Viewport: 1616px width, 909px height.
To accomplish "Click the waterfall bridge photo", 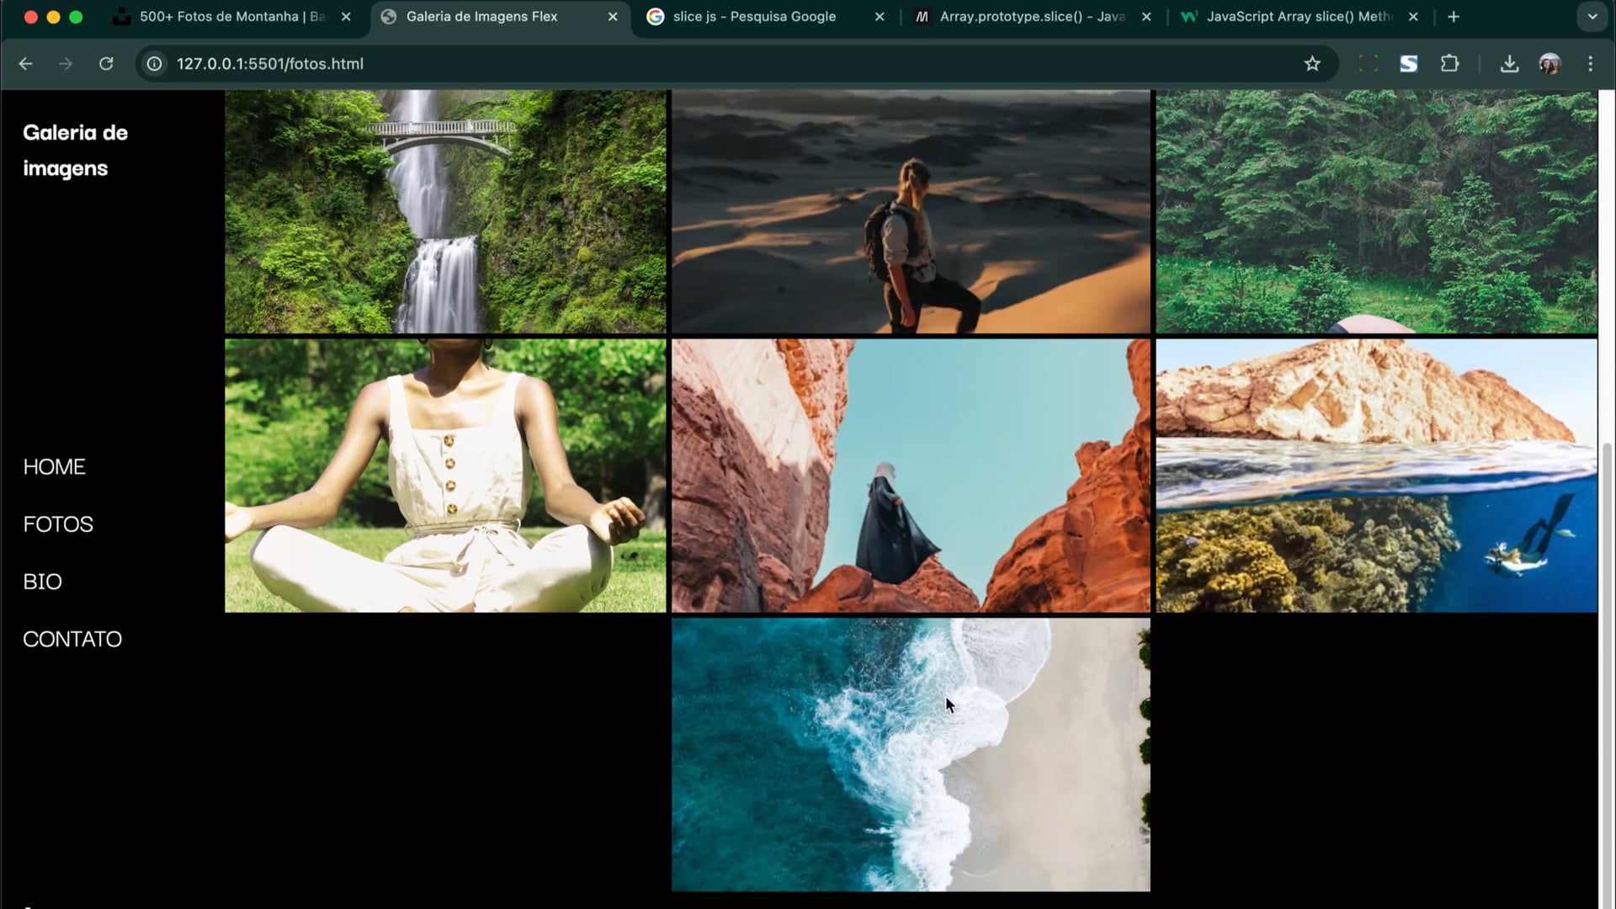I will point(445,212).
